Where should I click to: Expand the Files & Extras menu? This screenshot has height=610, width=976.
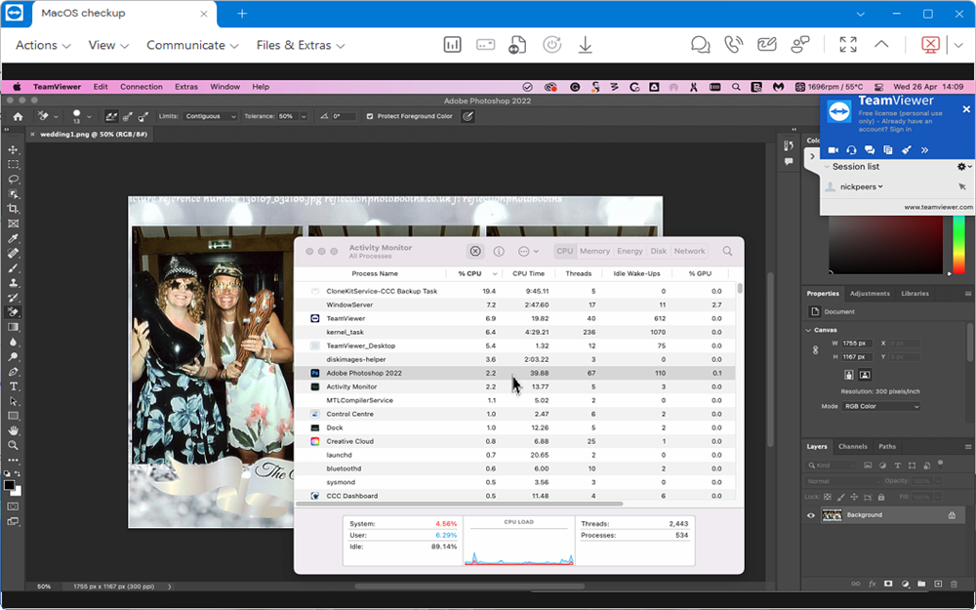[301, 45]
